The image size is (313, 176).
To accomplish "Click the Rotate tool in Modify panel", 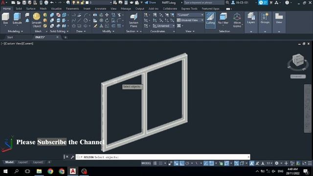I will pos(107,21).
